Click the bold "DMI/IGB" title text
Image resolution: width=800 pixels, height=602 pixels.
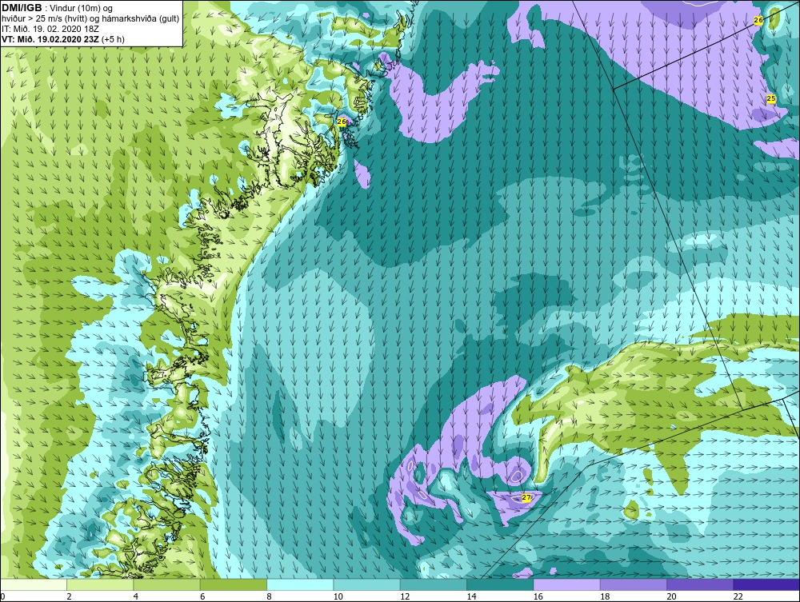22,8
